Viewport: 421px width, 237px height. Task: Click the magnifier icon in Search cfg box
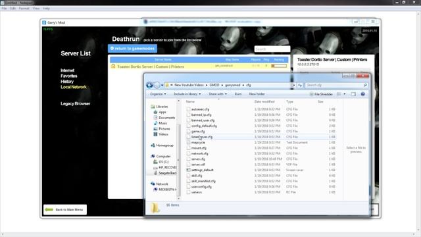[365, 85]
